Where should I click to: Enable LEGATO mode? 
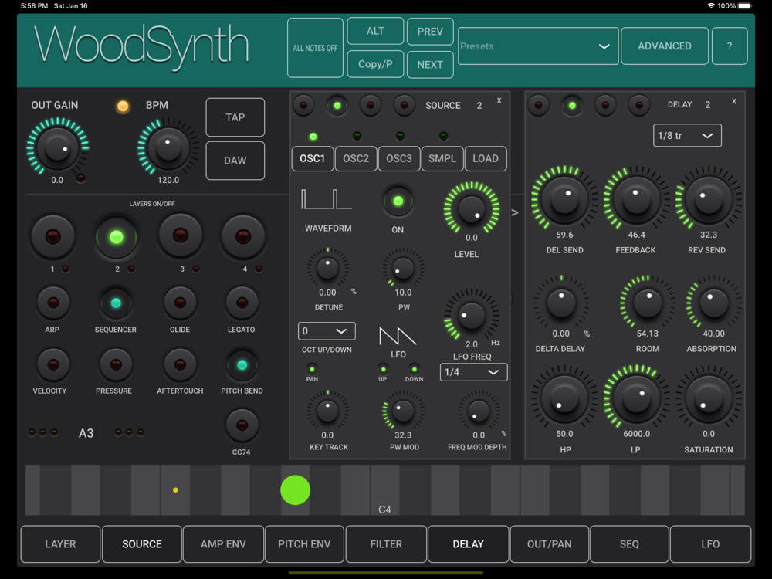click(242, 303)
